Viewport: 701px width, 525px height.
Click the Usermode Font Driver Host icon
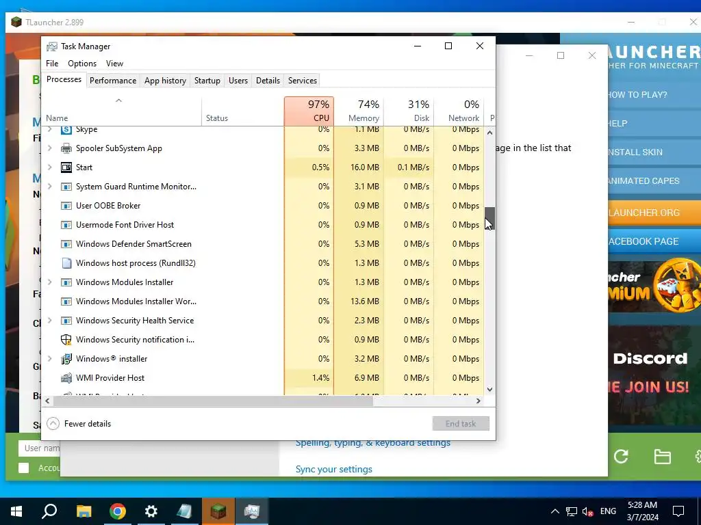tap(66, 225)
